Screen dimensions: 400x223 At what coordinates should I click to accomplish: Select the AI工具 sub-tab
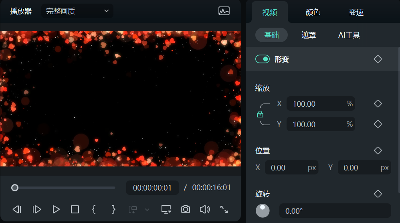point(349,35)
